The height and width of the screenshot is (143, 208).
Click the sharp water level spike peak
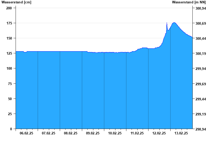tap(167, 23)
